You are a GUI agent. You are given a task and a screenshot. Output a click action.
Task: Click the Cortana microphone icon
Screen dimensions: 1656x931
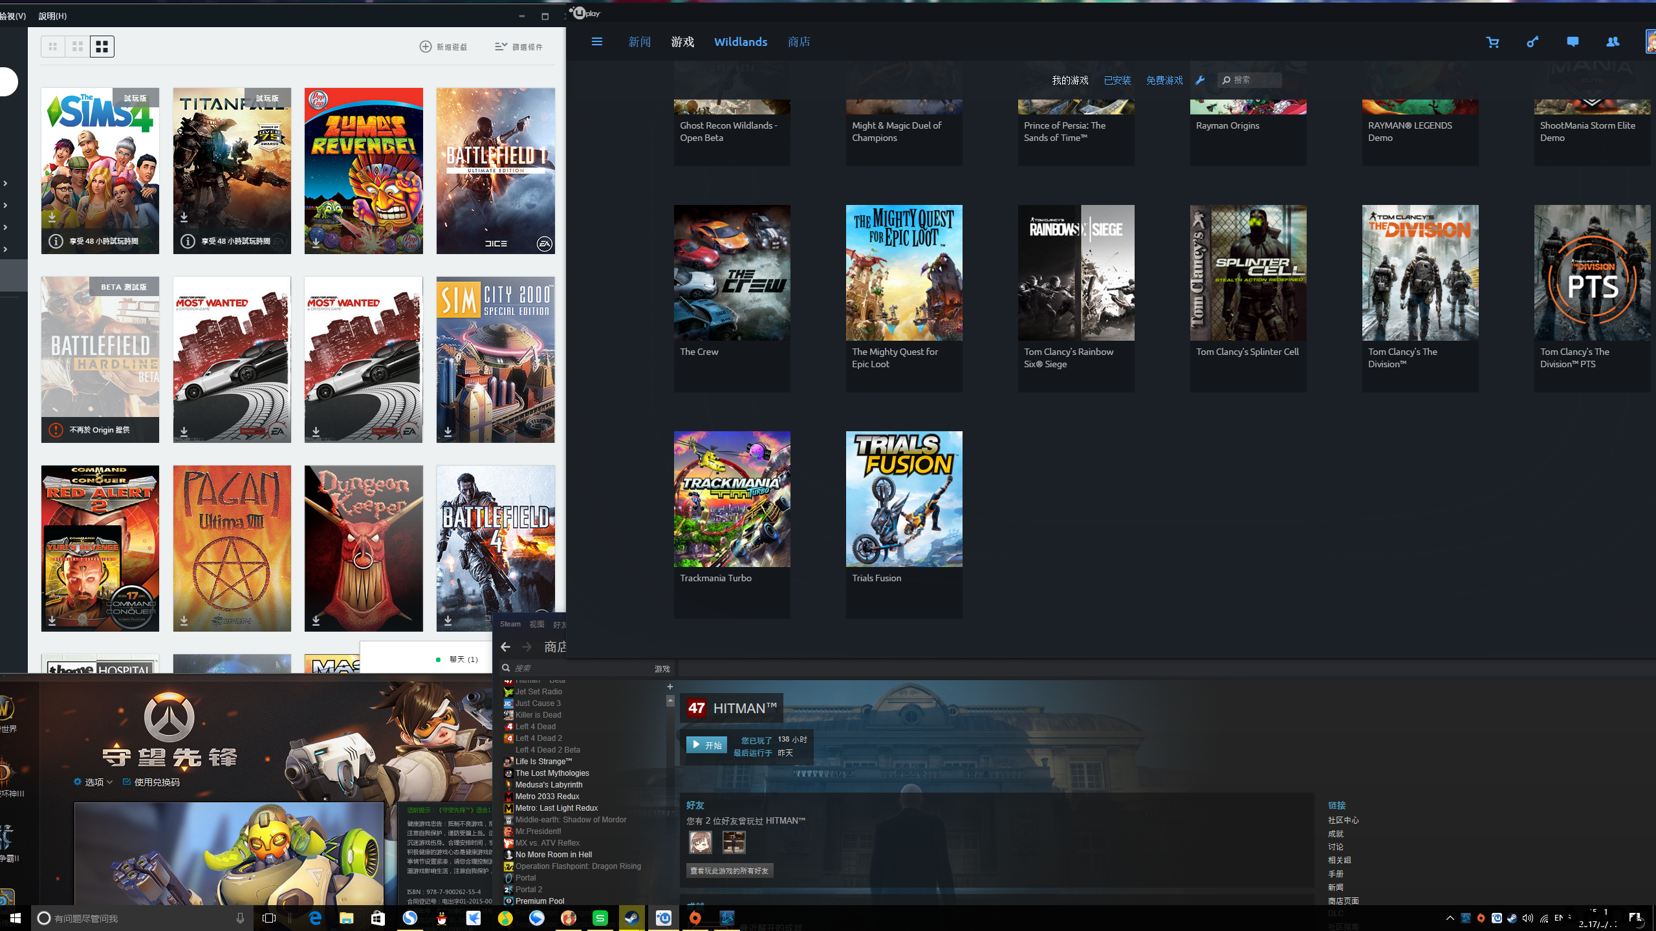240,918
